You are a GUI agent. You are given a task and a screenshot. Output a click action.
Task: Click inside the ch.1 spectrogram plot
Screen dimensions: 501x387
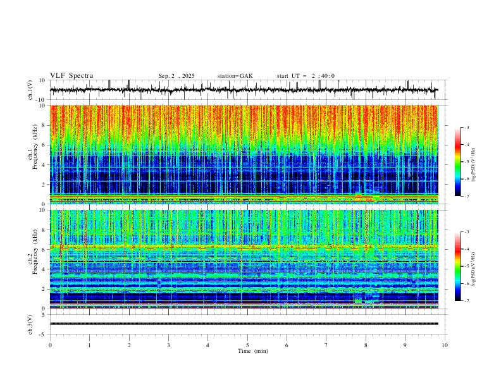(244, 154)
